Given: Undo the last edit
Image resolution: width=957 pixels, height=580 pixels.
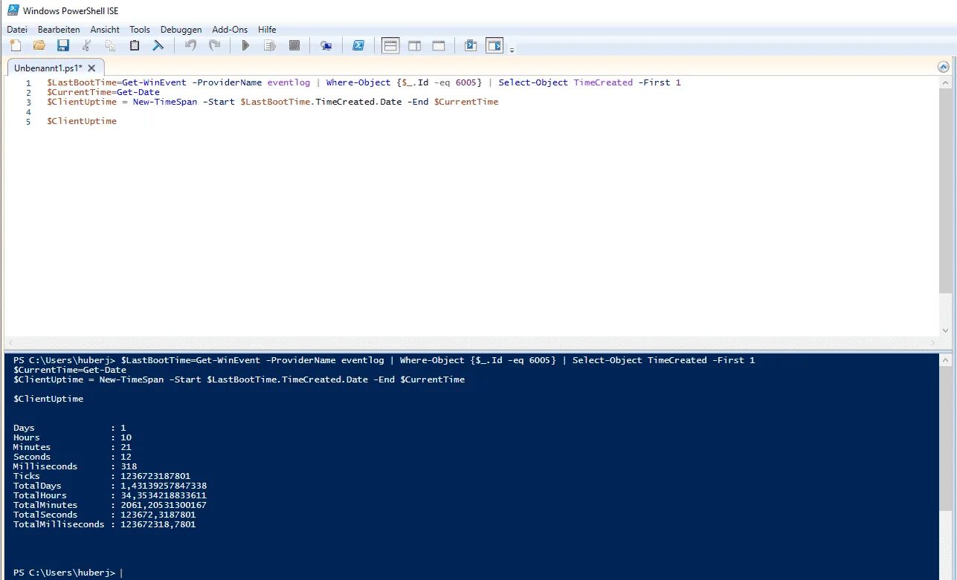Looking at the screenshot, I should point(190,46).
